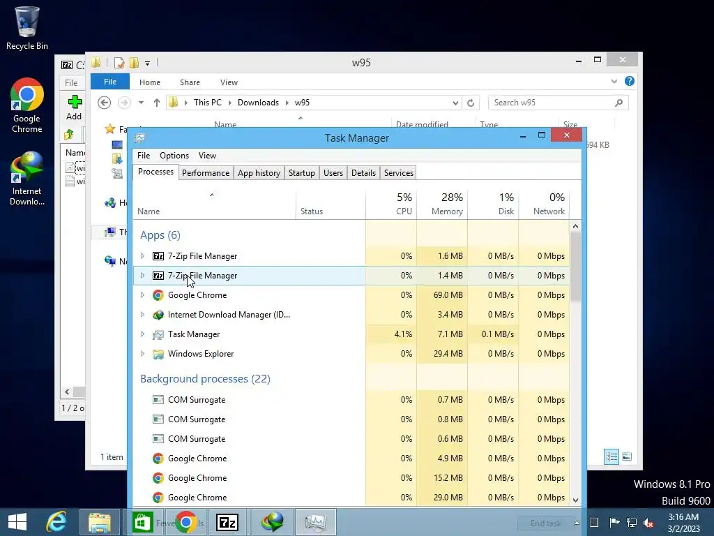Image resolution: width=714 pixels, height=536 pixels.
Task: Open Explorer Home ribbon tab
Action: 150,82
